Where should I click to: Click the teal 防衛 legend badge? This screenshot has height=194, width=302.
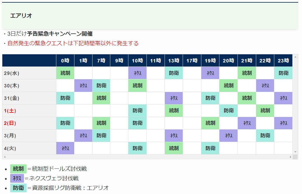tap(18, 188)
